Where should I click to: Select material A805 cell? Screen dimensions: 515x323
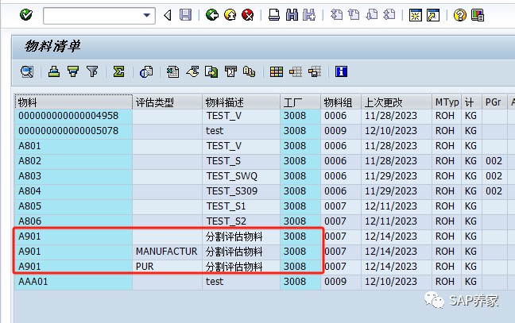click(73, 206)
